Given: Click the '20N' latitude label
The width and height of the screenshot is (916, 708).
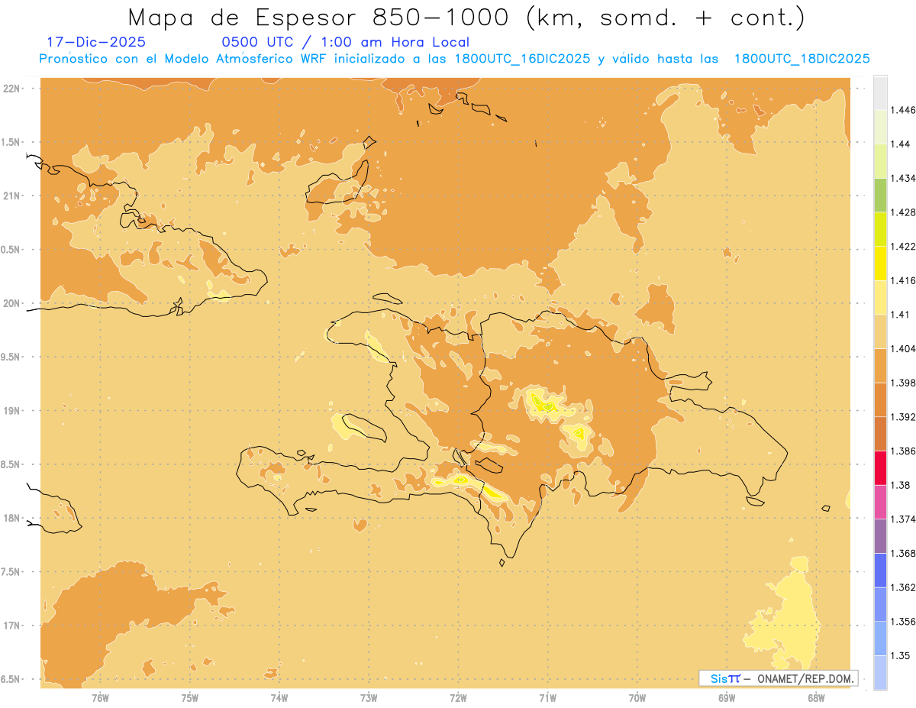Looking at the screenshot, I should pyautogui.click(x=11, y=303).
